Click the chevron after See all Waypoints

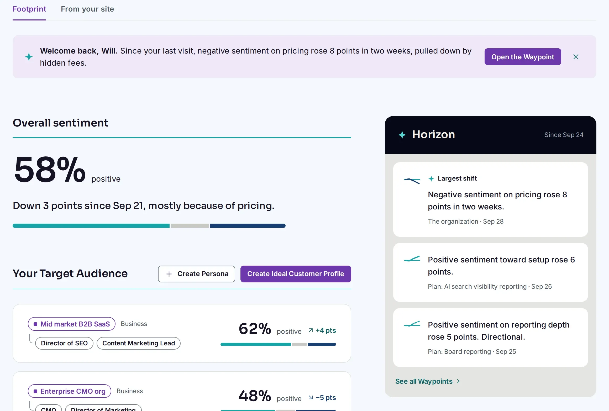pyautogui.click(x=458, y=381)
